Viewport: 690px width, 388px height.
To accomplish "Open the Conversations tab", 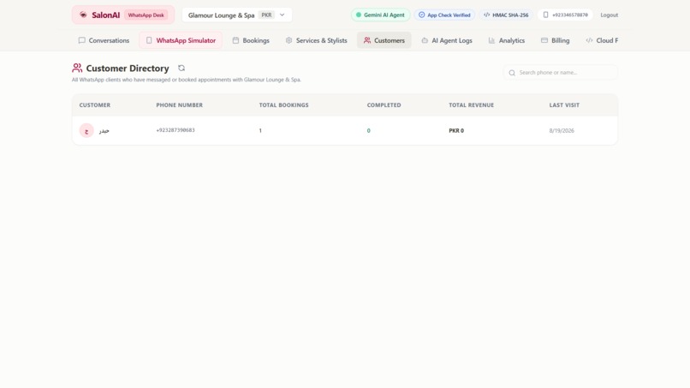I will (x=104, y=40).
